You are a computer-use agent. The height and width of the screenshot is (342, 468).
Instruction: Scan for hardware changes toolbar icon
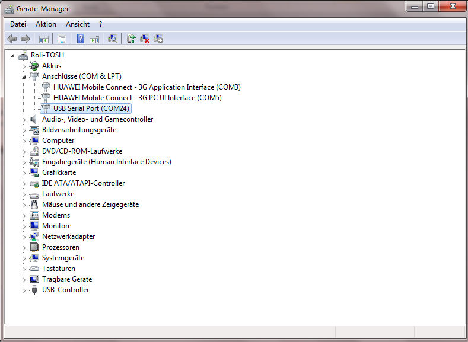coord(113,39)
